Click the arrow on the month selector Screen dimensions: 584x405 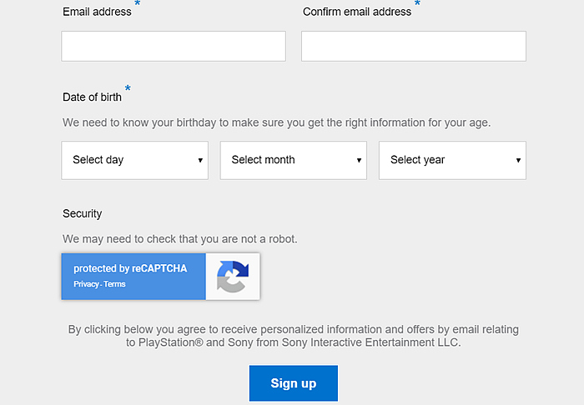(x=359, y=160)
